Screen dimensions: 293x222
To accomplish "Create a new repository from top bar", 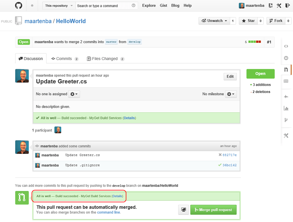I will pos(270,5).
